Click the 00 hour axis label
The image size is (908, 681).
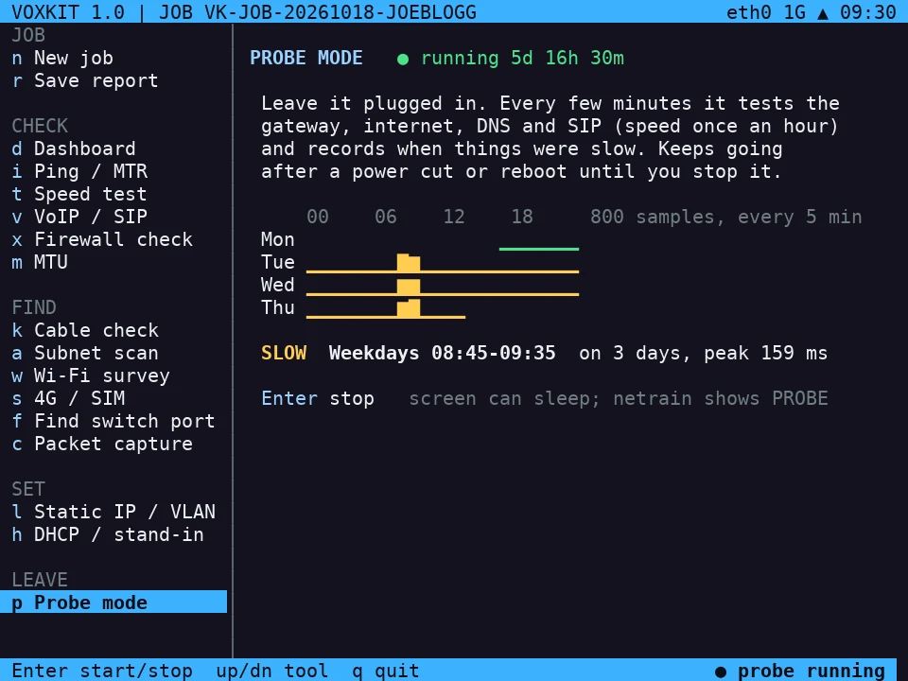318,217
